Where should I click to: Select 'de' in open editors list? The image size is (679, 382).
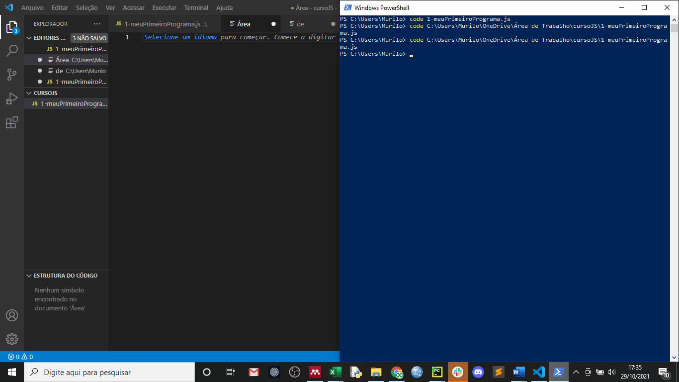pyautogui.click(x=66, y=71)
